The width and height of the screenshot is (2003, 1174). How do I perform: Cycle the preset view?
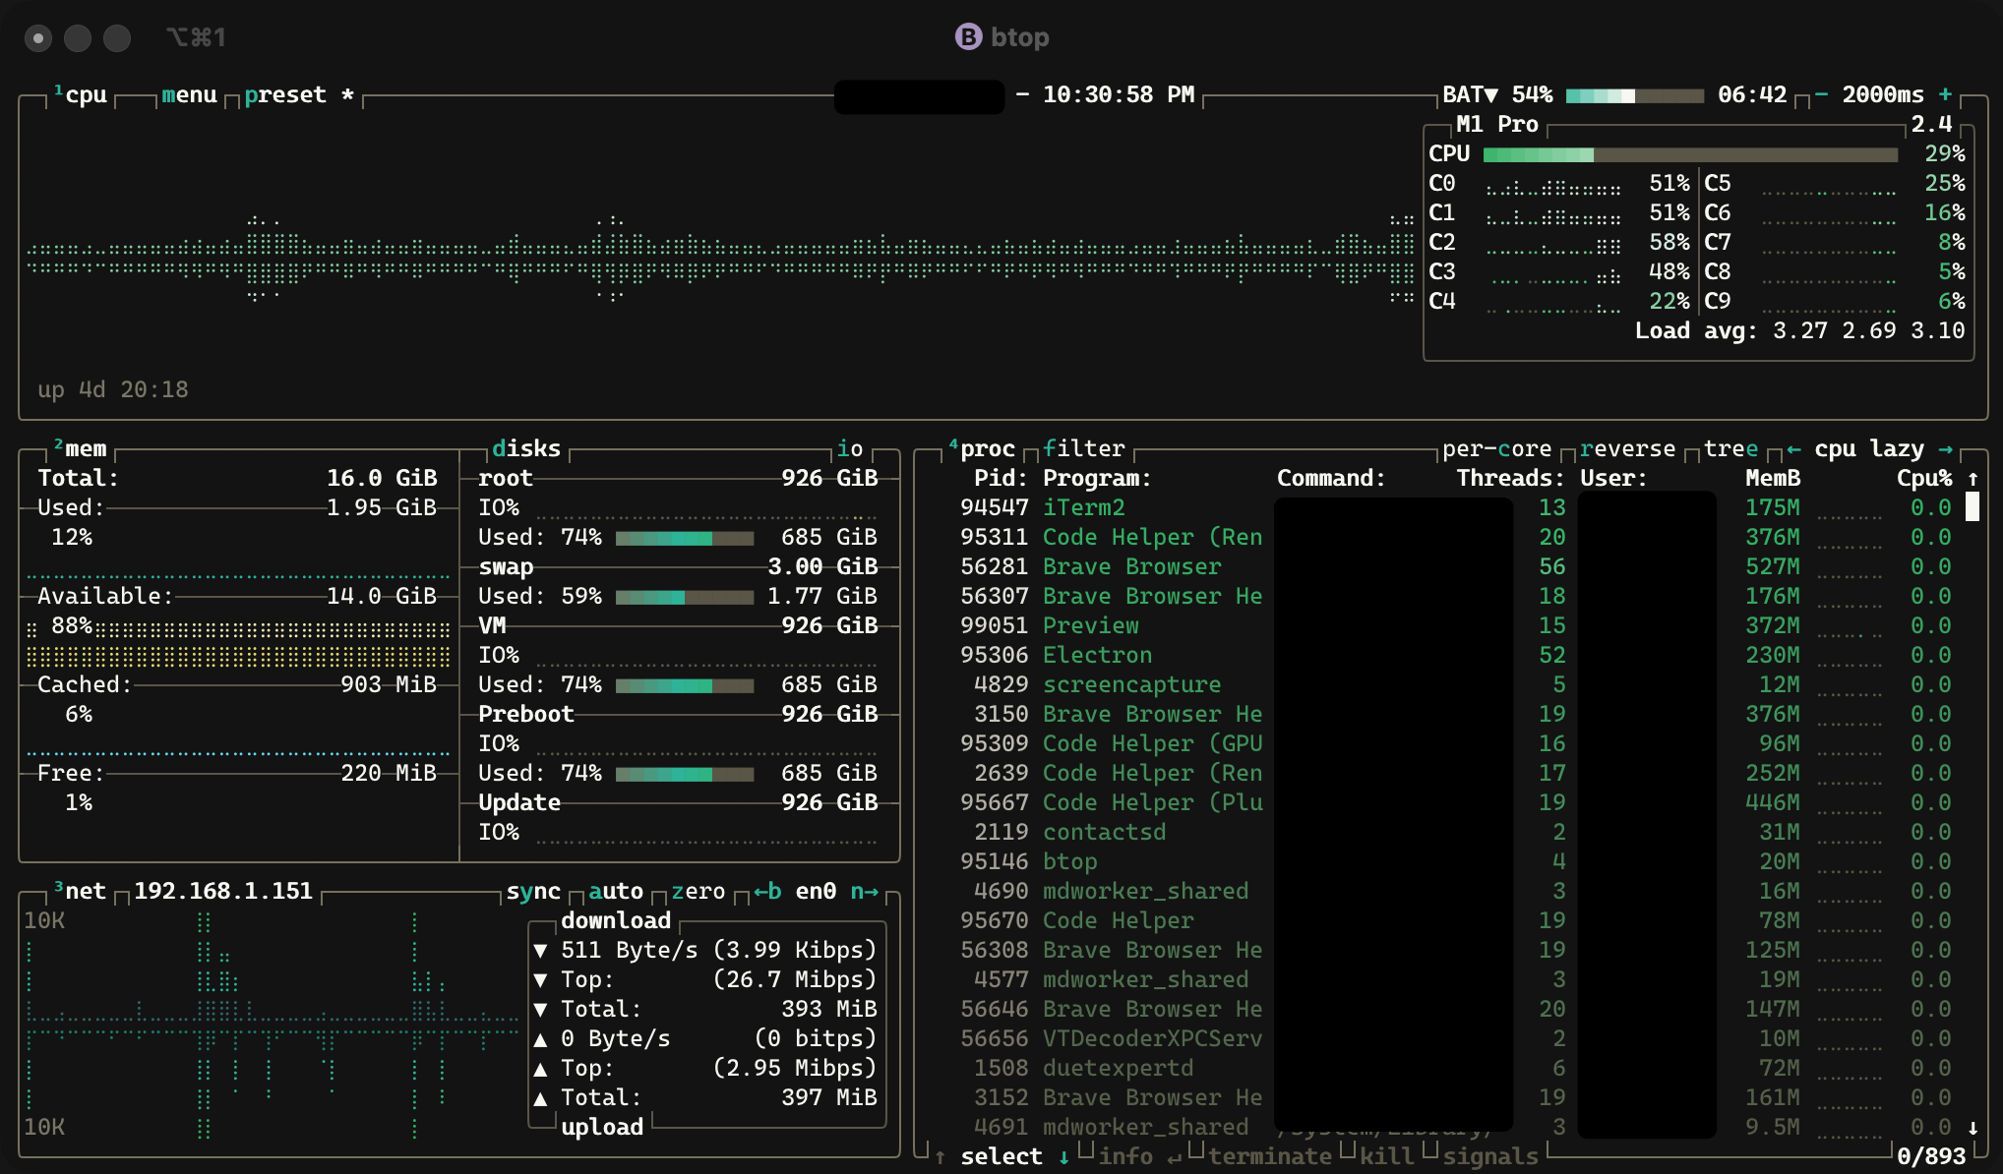285,95
